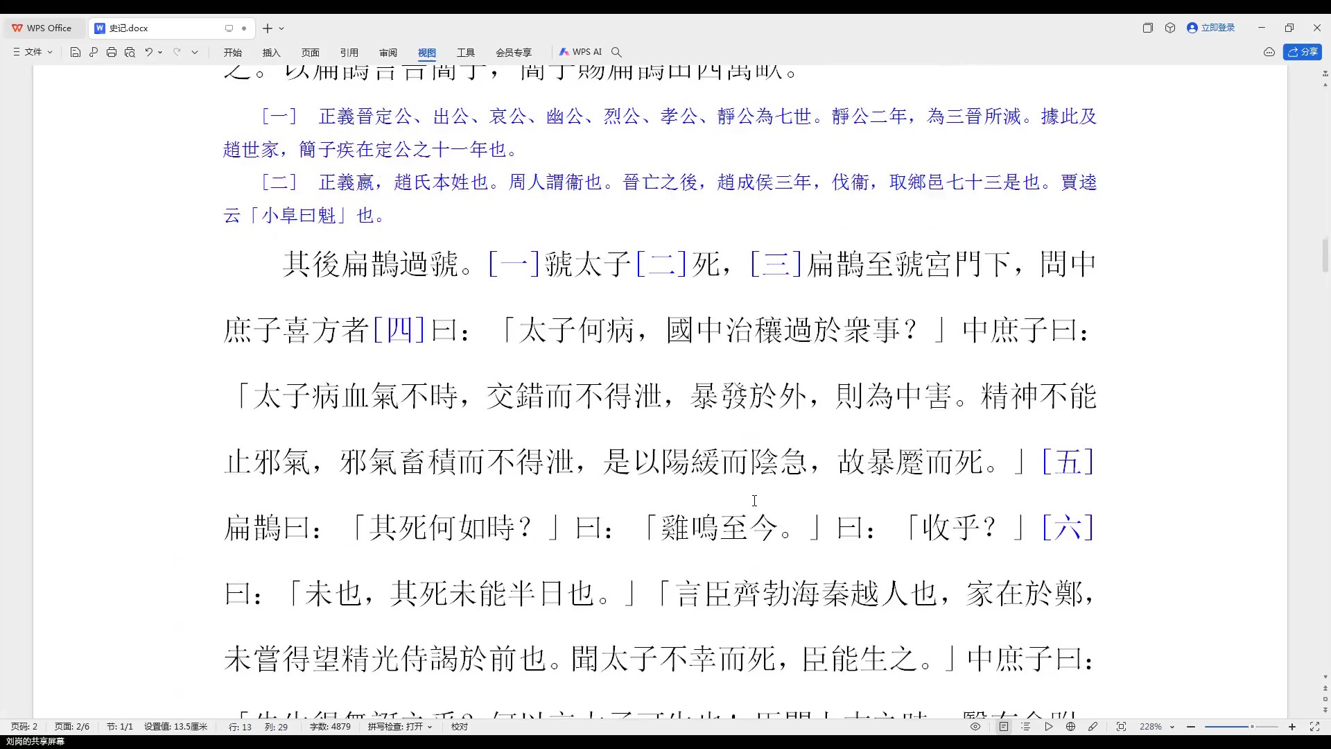
Task: Click the next page double-arrow below scrollbar
Action: (1325, 710)
